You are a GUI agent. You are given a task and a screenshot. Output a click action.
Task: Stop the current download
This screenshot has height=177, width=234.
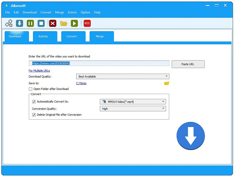[x=41, y=23]
